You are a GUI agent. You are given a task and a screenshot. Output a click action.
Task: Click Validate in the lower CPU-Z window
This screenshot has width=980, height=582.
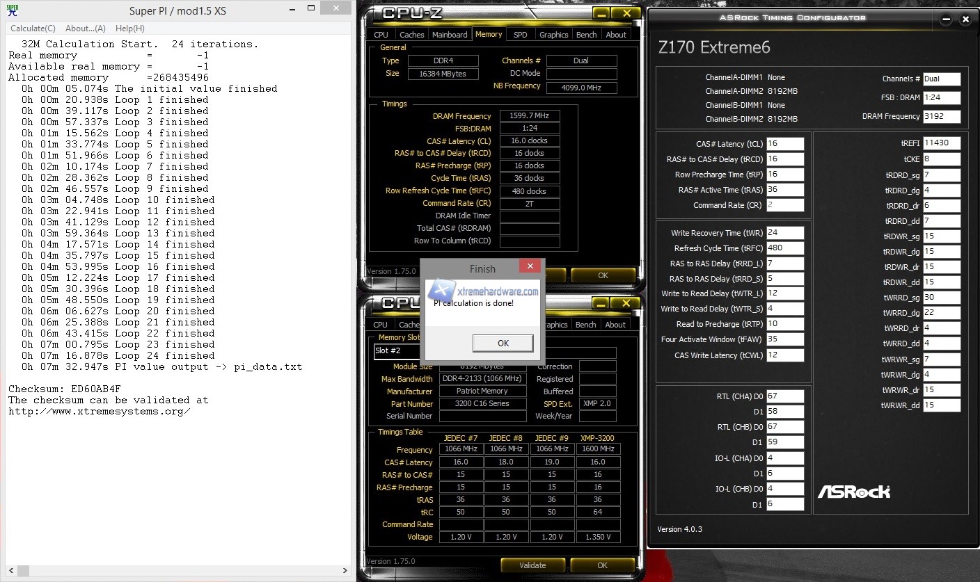click(532, 565)
